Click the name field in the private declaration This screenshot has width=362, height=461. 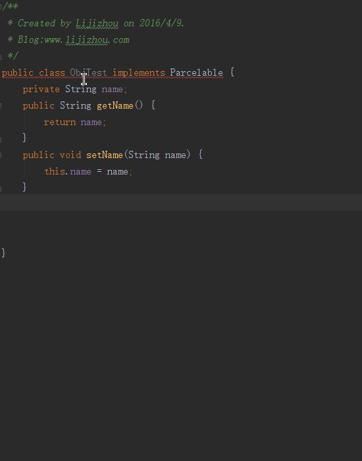(x=113, y=90)
